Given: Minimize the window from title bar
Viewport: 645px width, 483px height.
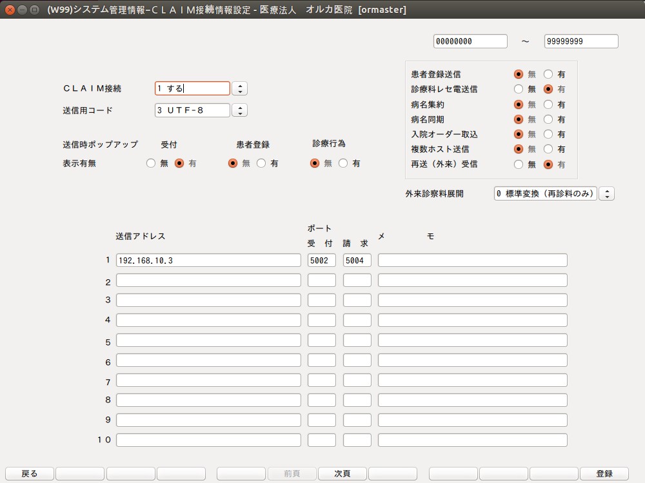Looking at the screenshot, I should coord(22,10).
